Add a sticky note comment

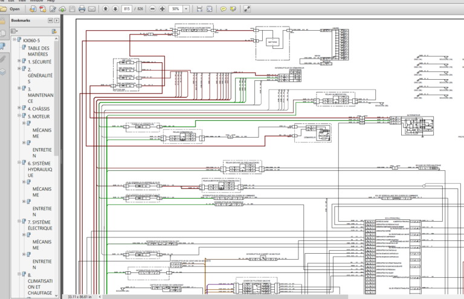pos(224,9)
